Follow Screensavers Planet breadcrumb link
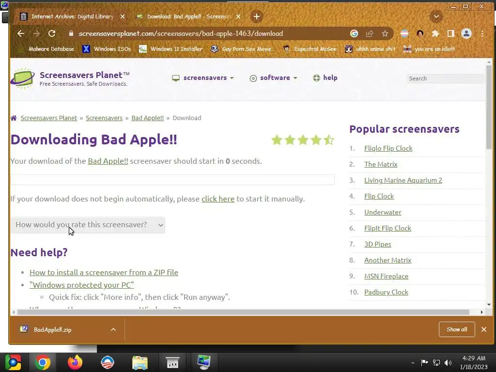This screenshot has height=372, width=496. tap(49, 118)
